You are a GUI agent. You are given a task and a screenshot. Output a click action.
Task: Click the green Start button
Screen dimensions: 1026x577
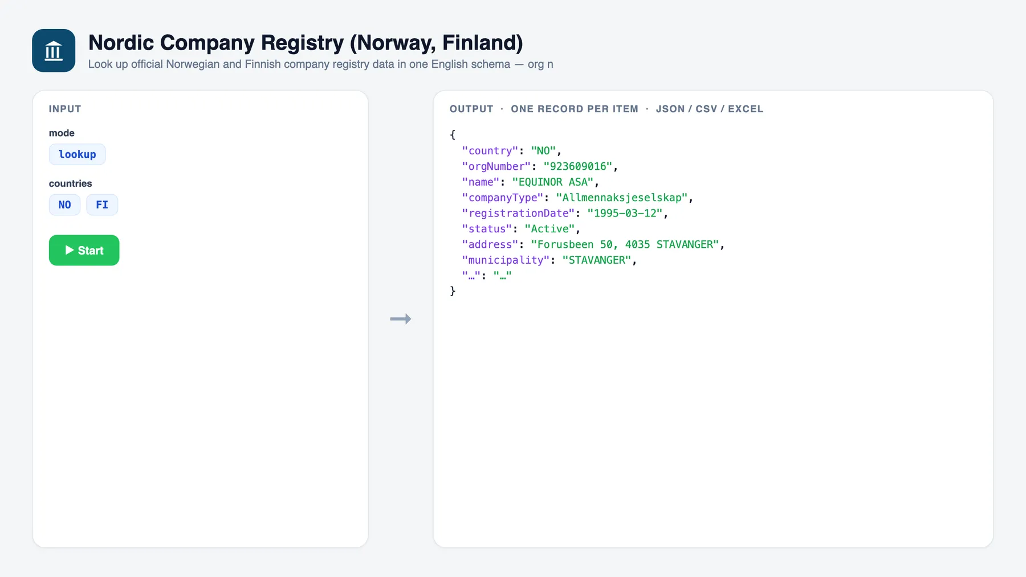pos(84,250)
